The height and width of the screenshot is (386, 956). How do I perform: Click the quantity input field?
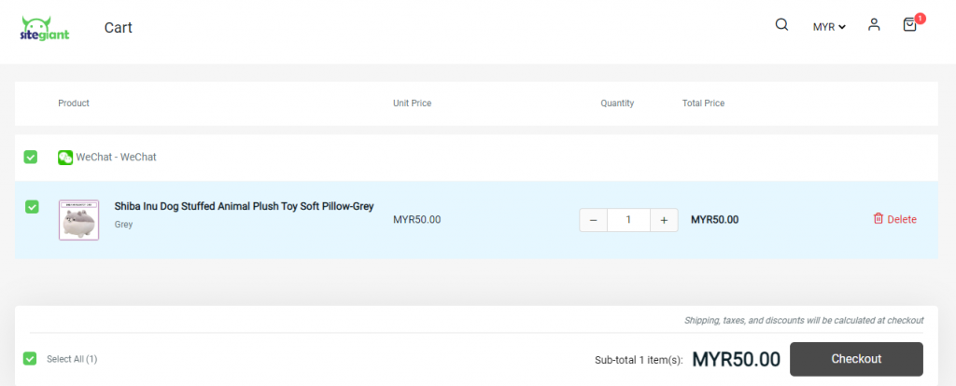pyautogui.click(x=628, y=220)
